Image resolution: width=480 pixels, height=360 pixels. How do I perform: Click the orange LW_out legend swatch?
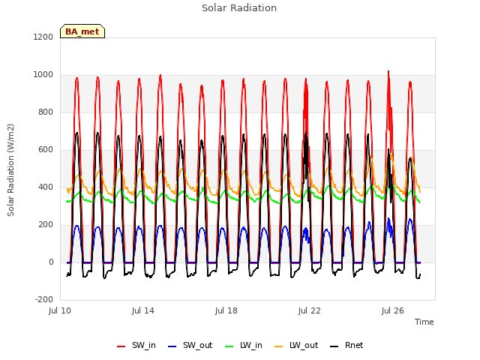[x=278, y=346]
